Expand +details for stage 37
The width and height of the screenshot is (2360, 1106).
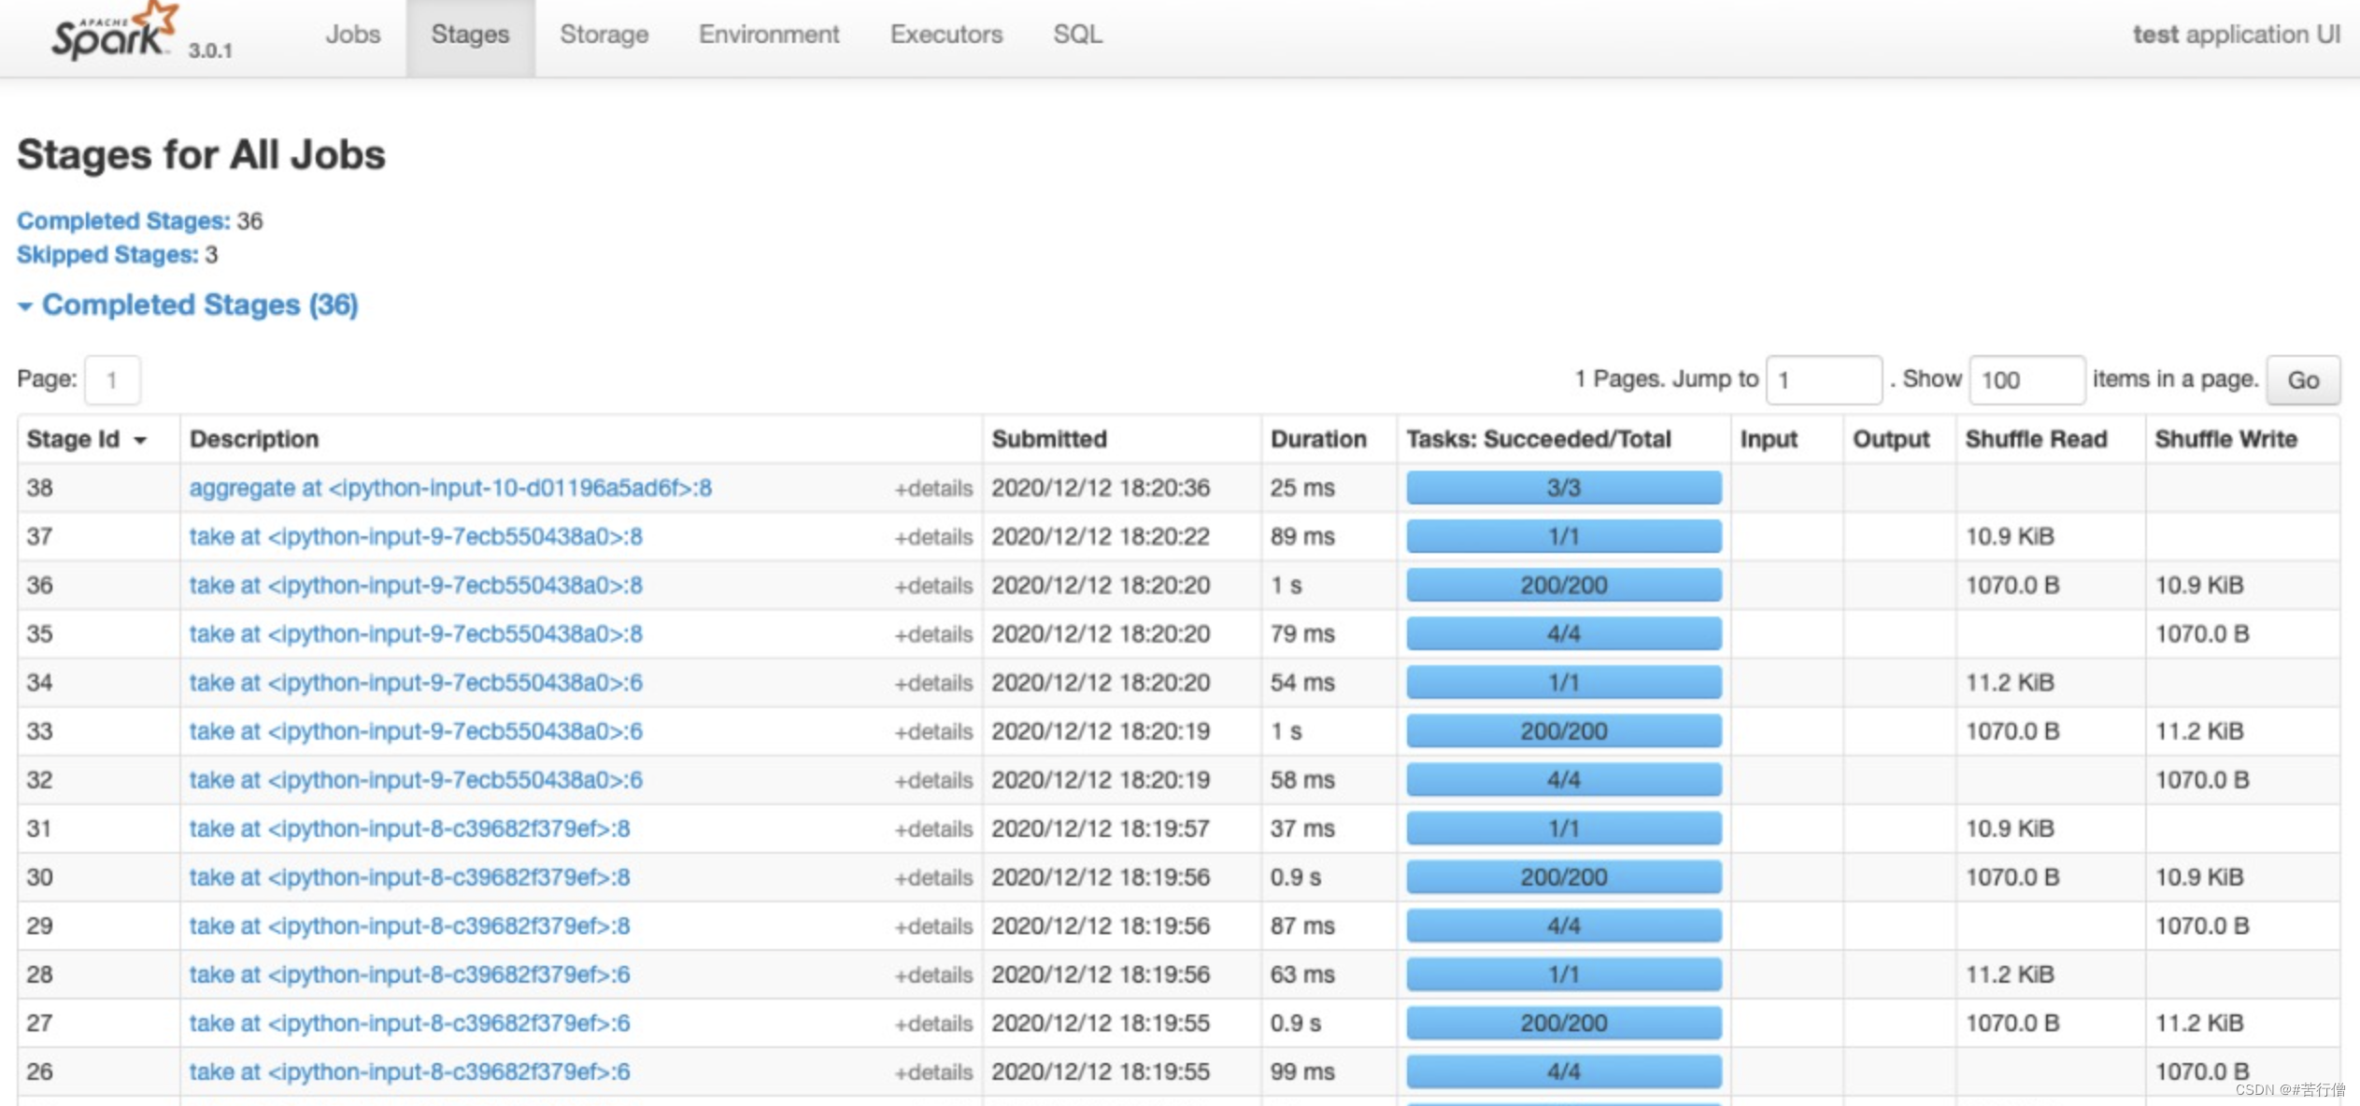coord(933,537)
